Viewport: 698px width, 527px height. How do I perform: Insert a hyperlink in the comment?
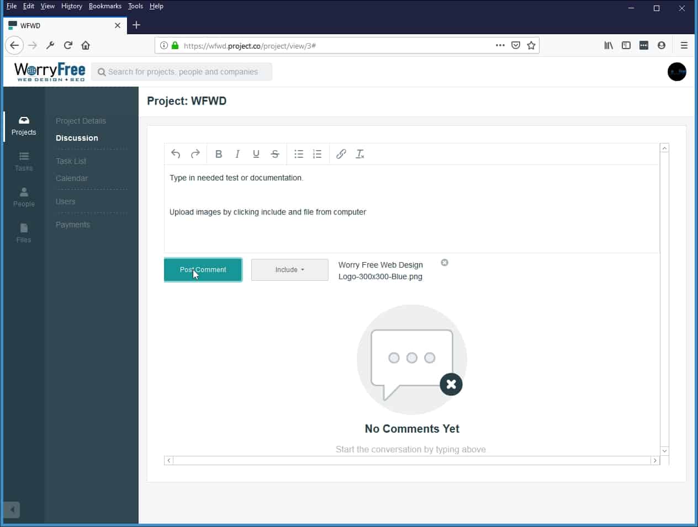tap(341, 154)
